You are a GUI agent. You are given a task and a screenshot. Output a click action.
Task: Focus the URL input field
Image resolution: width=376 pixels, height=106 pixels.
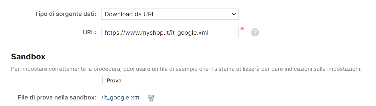(170, 32)
